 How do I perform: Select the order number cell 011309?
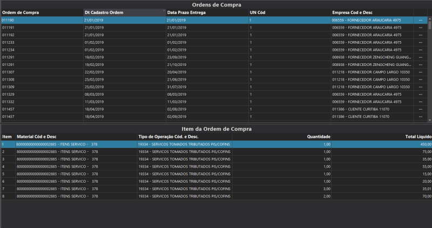(42, 87)
